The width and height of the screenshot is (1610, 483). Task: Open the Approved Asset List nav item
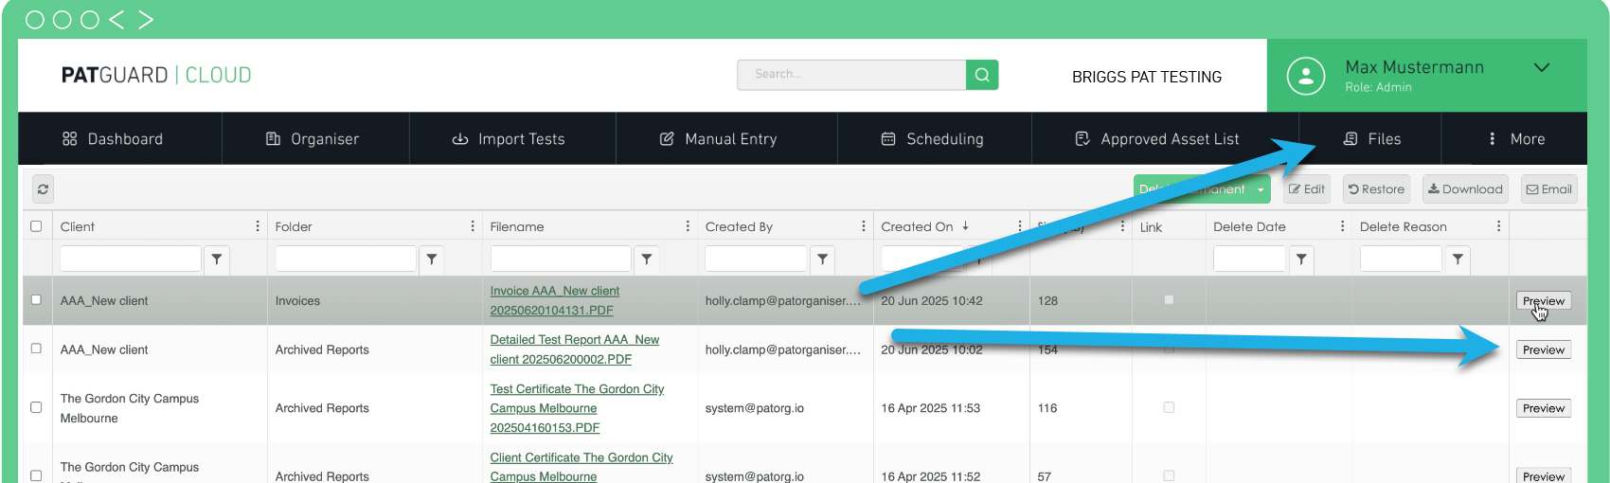pos(1157,139)
